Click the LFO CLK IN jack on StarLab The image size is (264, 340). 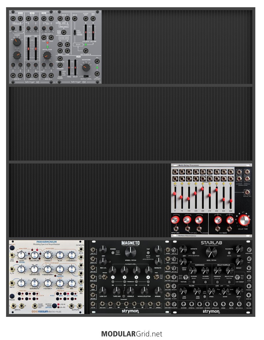(215, 304)
